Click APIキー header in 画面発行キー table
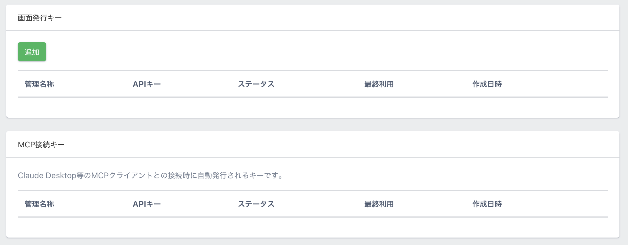Screen dimensions: 628x245 [x=147, y=84]
